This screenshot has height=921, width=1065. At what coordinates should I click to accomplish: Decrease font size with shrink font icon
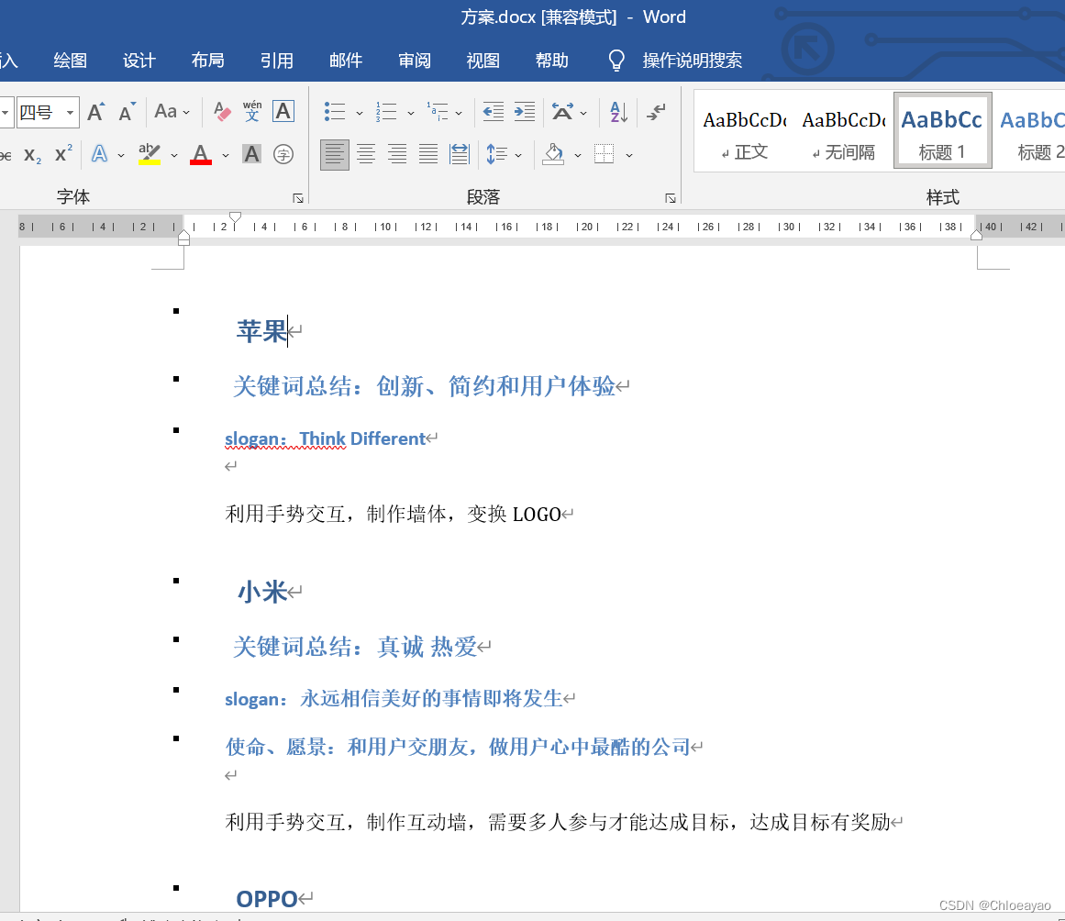coord(127,111)
